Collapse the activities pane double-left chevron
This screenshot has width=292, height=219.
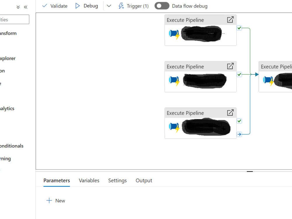pyautogui.click(x=26, y=7)
